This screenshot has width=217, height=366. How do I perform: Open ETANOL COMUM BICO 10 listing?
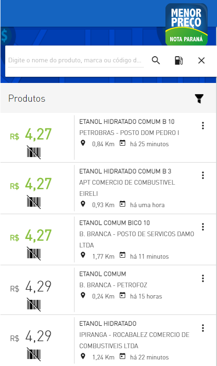114,223
